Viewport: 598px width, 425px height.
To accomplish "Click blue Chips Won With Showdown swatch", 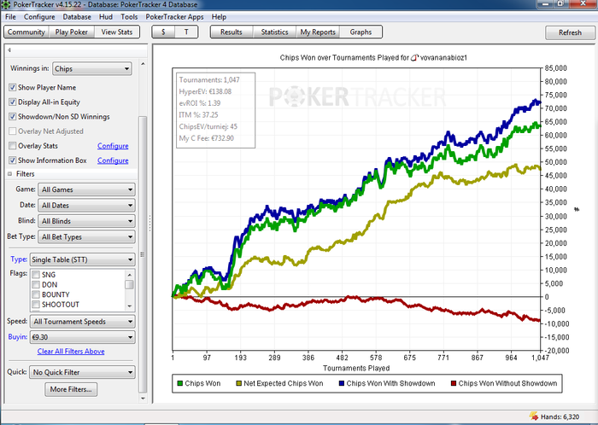I will click(x=342, y=383).
